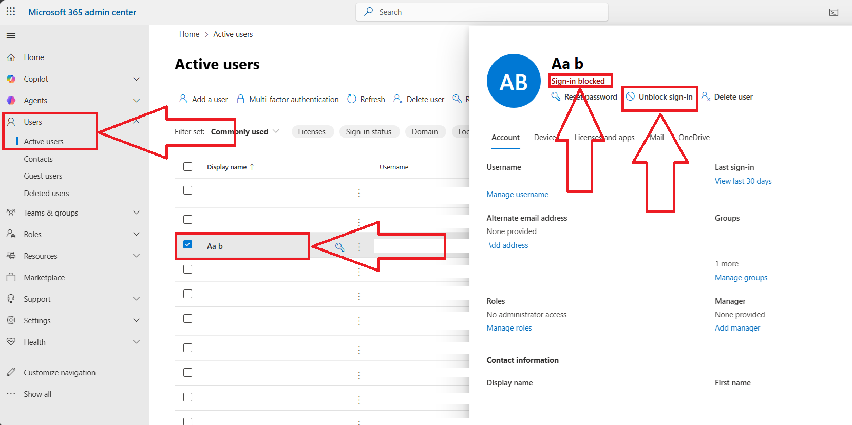Apply the Domain filter pill
This screenshot has height=425, width=852.
425,132
